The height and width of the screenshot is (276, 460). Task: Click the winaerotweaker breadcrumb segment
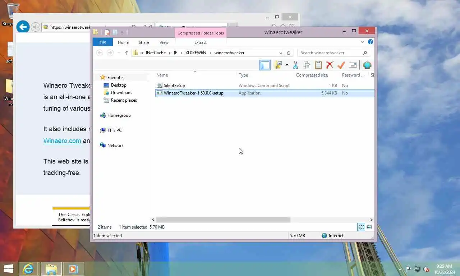[229, 53]
